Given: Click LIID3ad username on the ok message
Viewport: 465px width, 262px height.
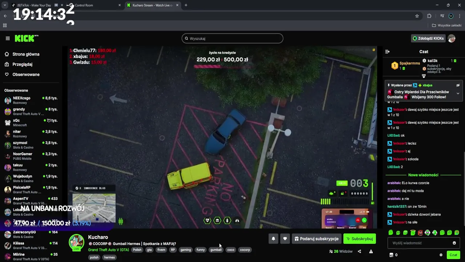Looking at the screenshot, I should 393,136.
